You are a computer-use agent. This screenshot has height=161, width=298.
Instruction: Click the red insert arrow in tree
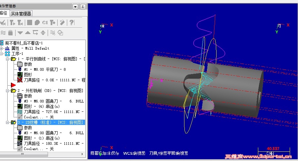[x=13, y=85]
